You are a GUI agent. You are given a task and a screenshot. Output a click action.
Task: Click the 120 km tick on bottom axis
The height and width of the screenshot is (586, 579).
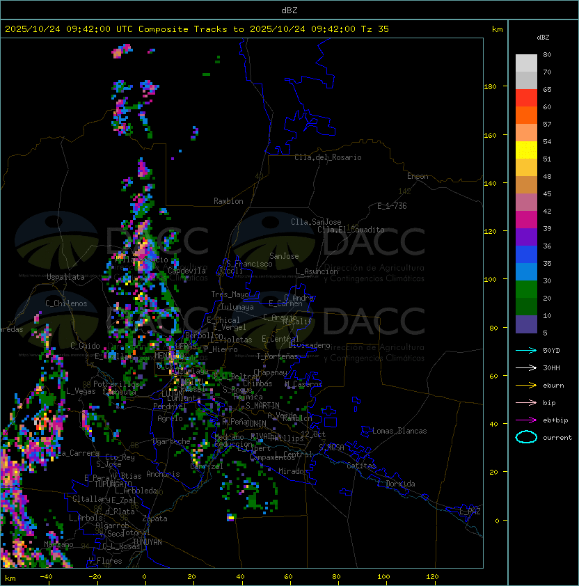tap(432, 577)
